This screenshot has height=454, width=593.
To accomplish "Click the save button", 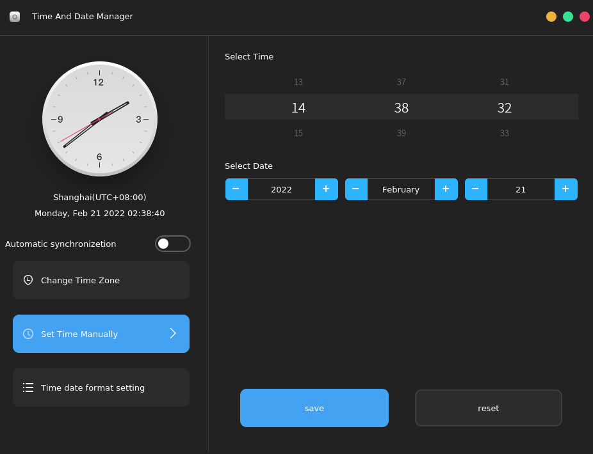I will [x=314, y=407].
